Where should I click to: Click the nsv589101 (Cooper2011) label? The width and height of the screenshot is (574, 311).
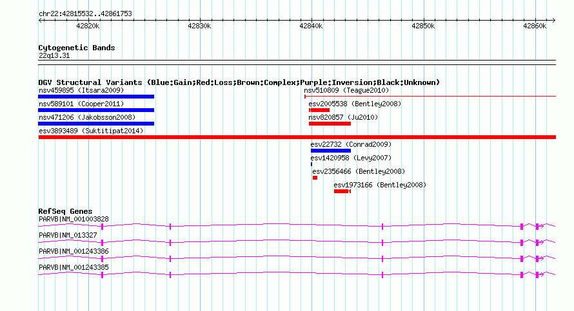point(81,104)
